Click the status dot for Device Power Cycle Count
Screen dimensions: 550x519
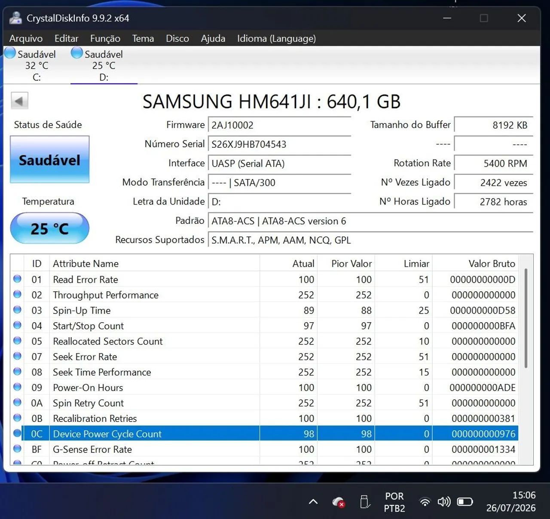[17, 434]
